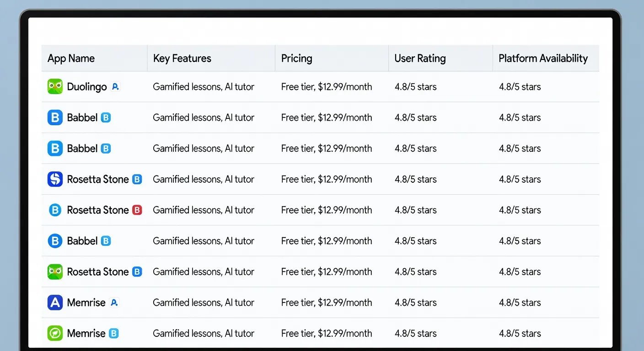
Task: Click the Duolingo green owl app icon
Action: pyautogui.click(x=55, y=86)
